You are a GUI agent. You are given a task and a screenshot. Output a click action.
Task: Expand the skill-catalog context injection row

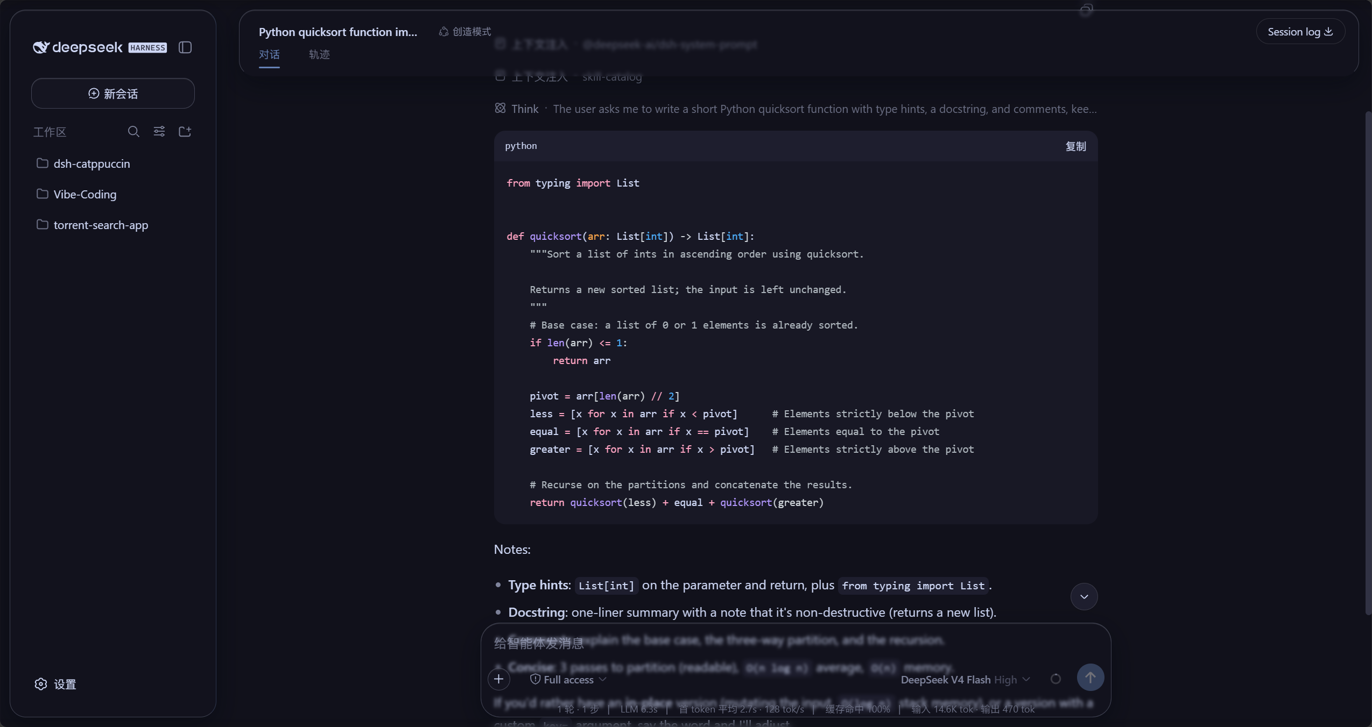[x=568, y=77]
